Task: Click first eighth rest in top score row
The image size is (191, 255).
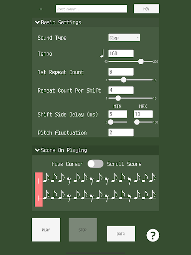Action: point(69,181)
